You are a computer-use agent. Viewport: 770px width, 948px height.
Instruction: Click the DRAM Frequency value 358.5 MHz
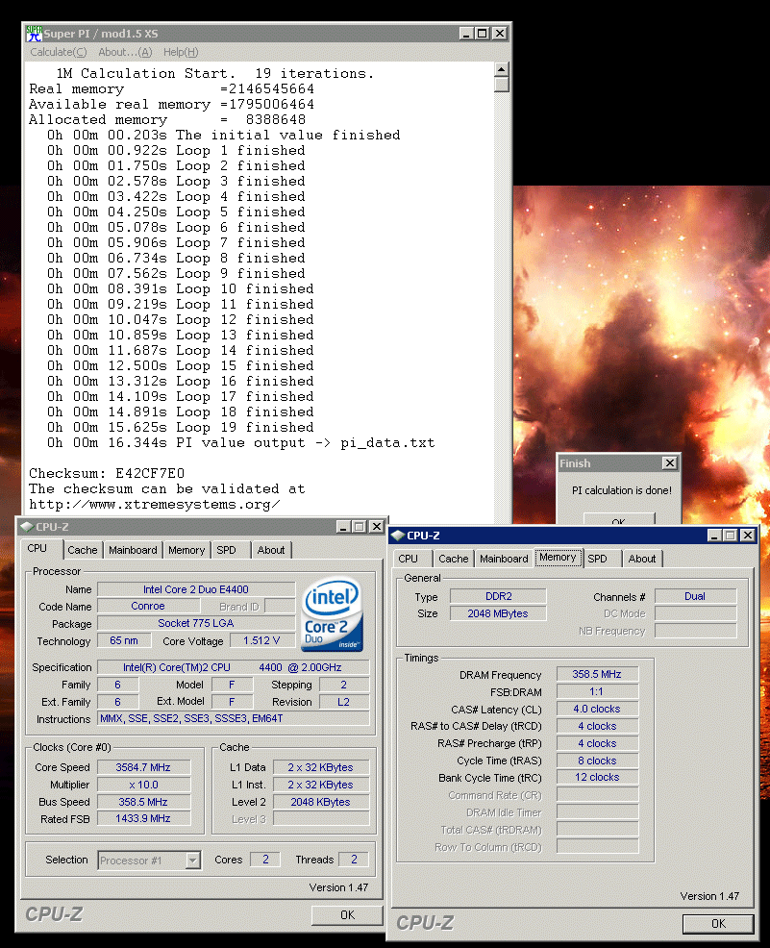click(x=597, y=674)
